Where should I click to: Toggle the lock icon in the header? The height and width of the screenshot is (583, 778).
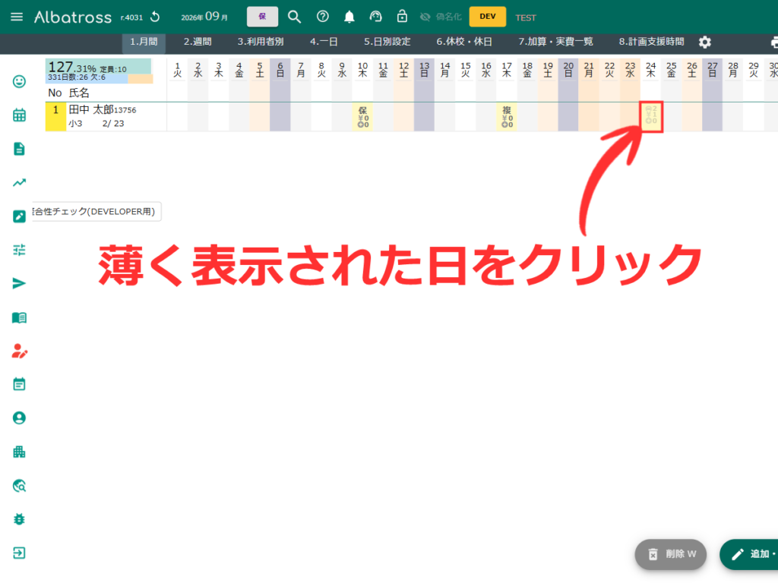(402, 17)
